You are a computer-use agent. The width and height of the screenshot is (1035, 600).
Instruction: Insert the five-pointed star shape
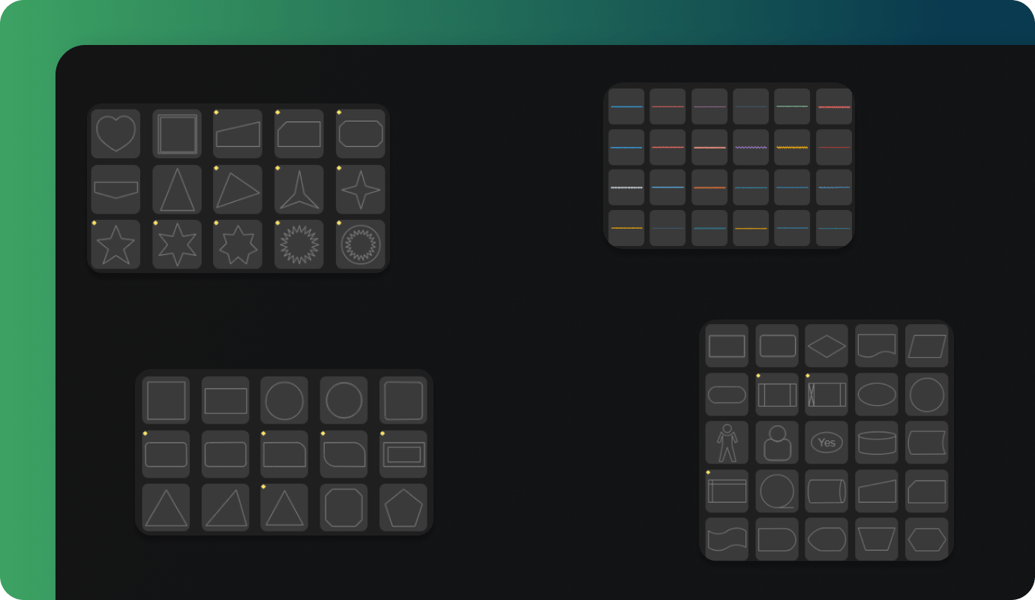click(115, 244)
